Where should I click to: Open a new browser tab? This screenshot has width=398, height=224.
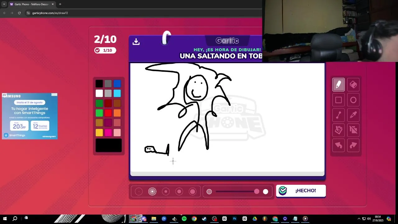click(x=60, y=4)
